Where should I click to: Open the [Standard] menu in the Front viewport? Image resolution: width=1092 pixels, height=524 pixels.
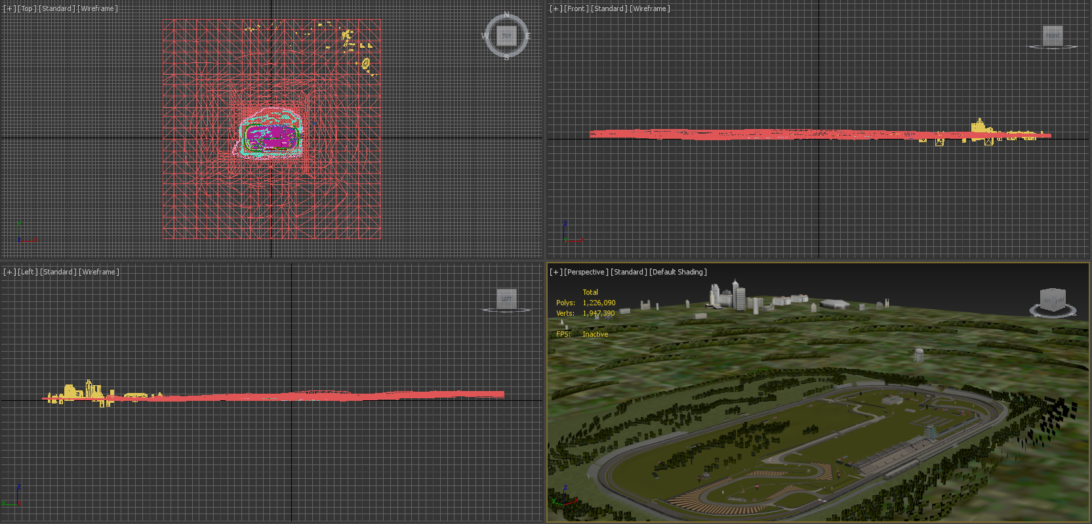pyautogui.click(x=609, y=9)
